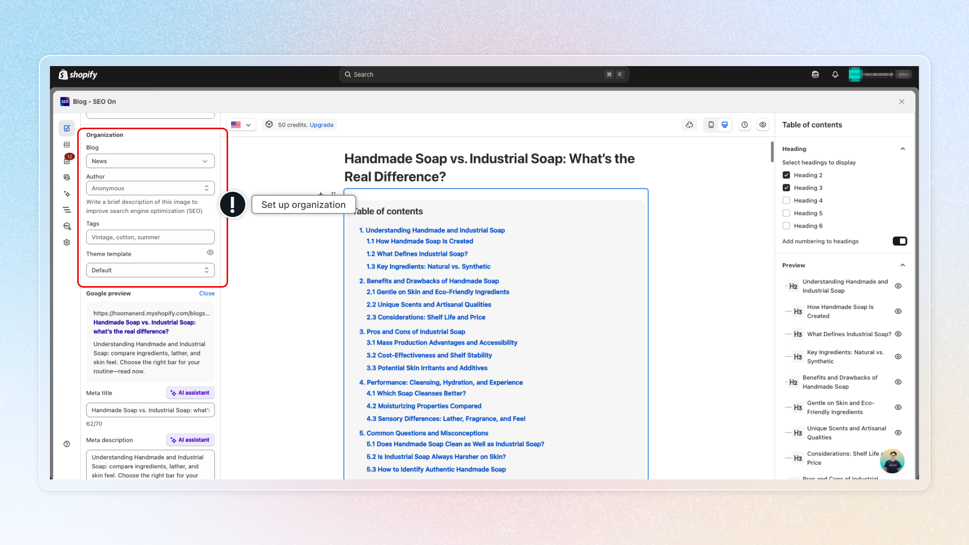The width and height of the screenshot is (969, 545).
Task: Click the eye preview icon in the top toolbar
Action: point(763,125)
